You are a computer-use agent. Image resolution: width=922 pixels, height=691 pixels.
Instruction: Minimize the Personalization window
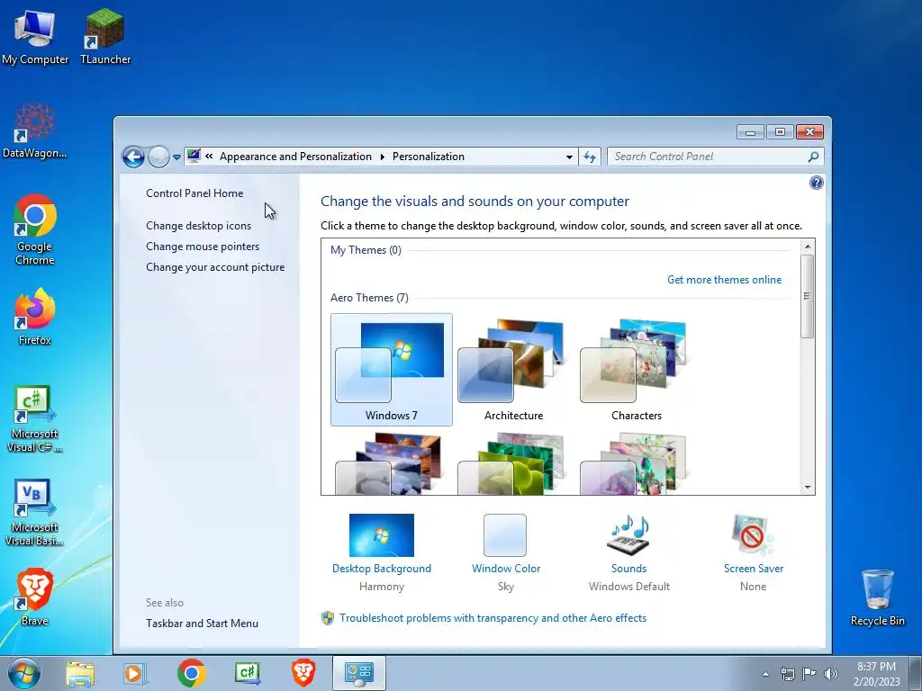750,132
